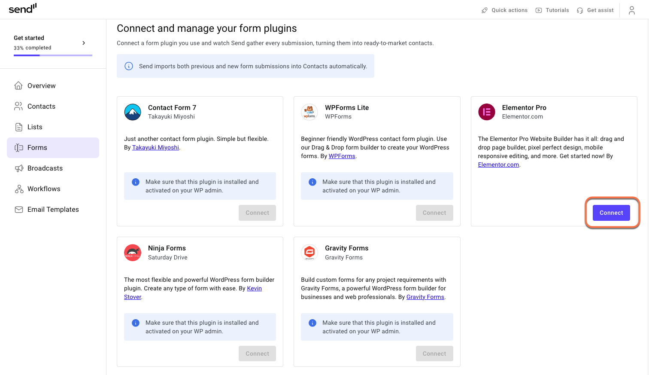Connect the Elementor Pro plugin

point(611,213)
